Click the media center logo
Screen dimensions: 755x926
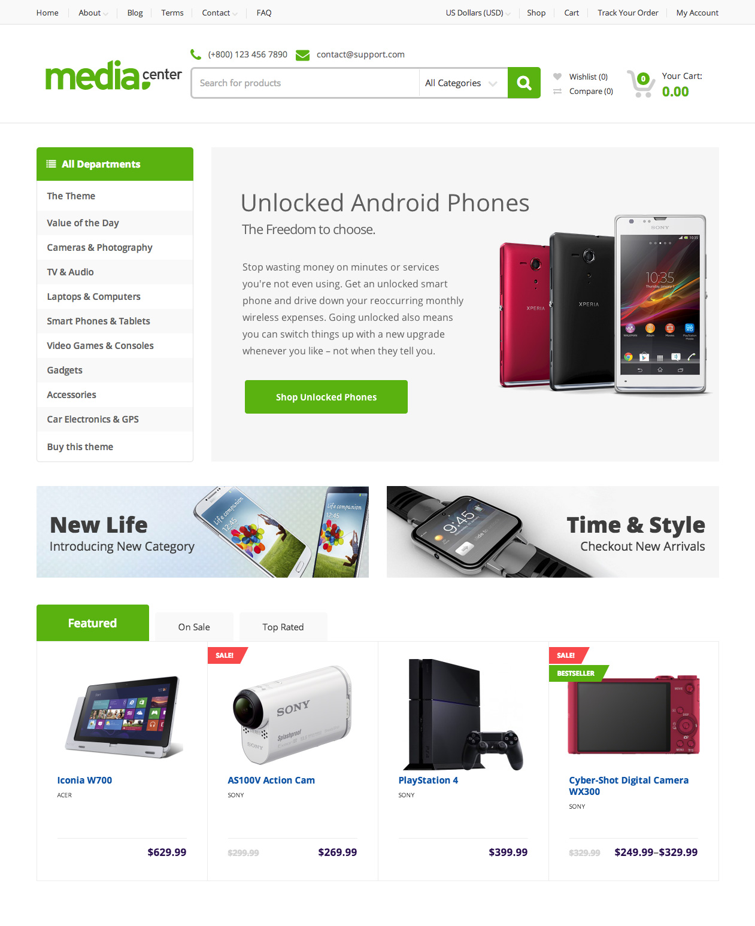114,75
